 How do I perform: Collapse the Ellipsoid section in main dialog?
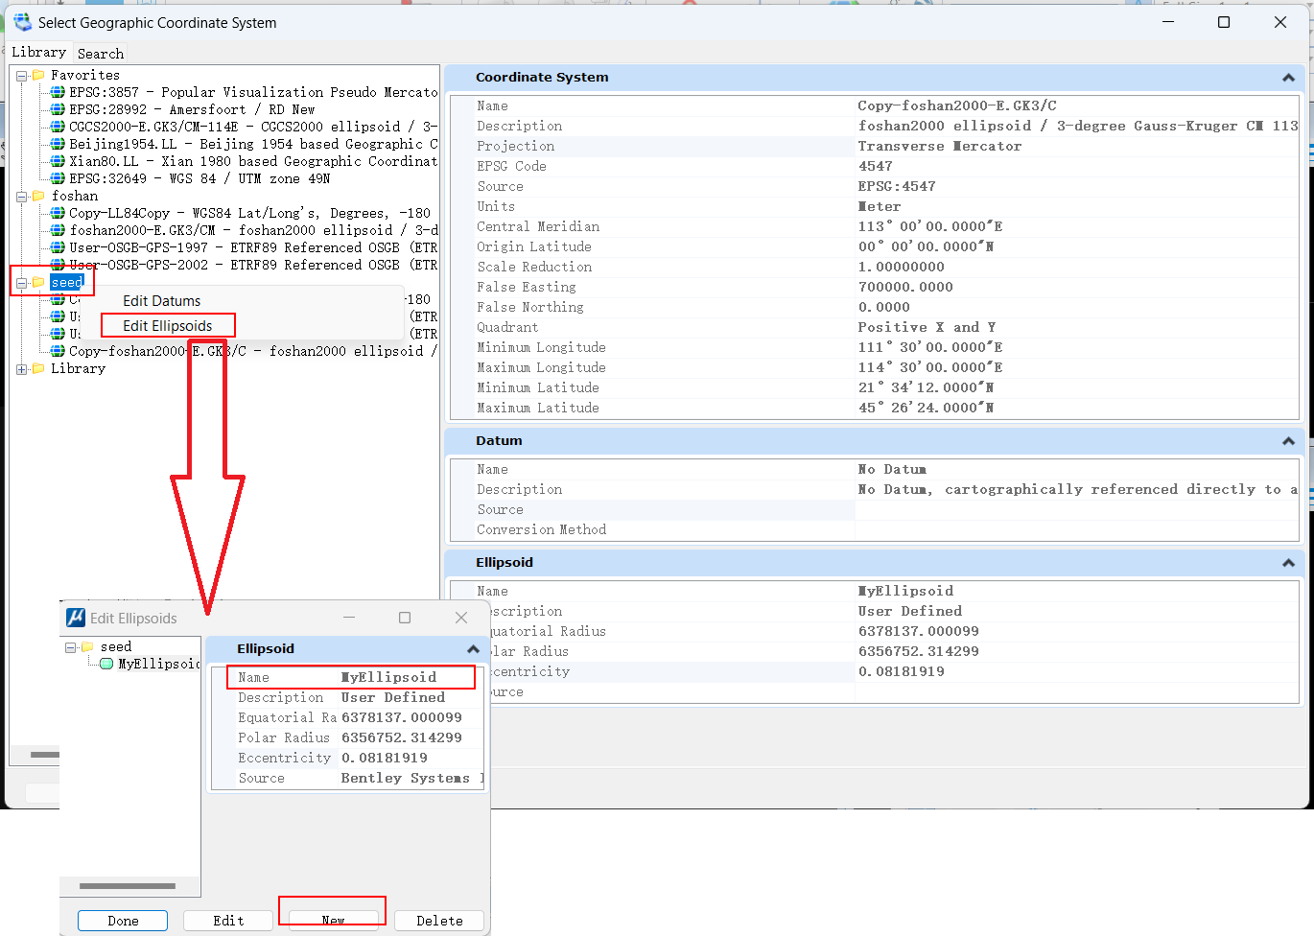pyautogui.click(x=1288, y=563)
